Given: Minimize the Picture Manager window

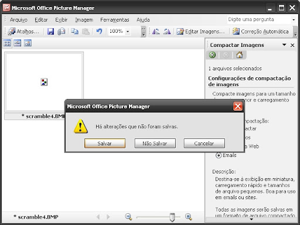Looking at the screenshot, I should click(x=270, y=8).
